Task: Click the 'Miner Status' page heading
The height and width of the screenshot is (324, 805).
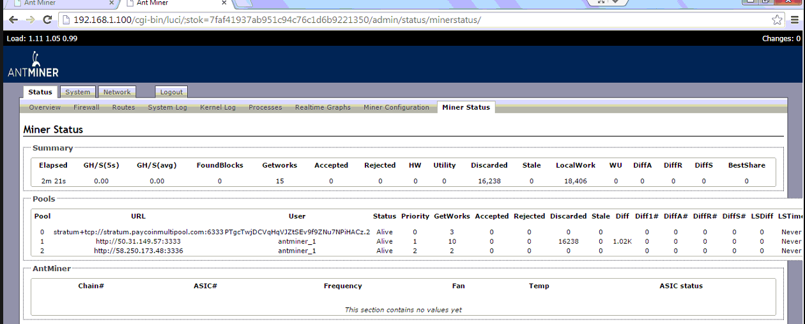Action: pyautogui.click(x=53, y=129)
